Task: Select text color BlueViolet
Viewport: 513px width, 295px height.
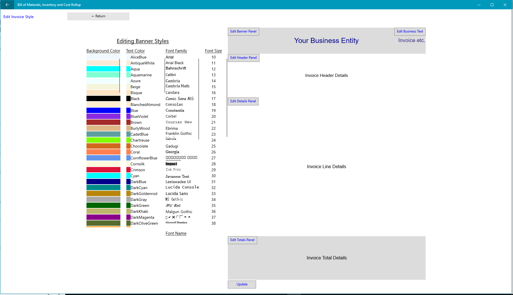Action: click(x=139, y=116)
